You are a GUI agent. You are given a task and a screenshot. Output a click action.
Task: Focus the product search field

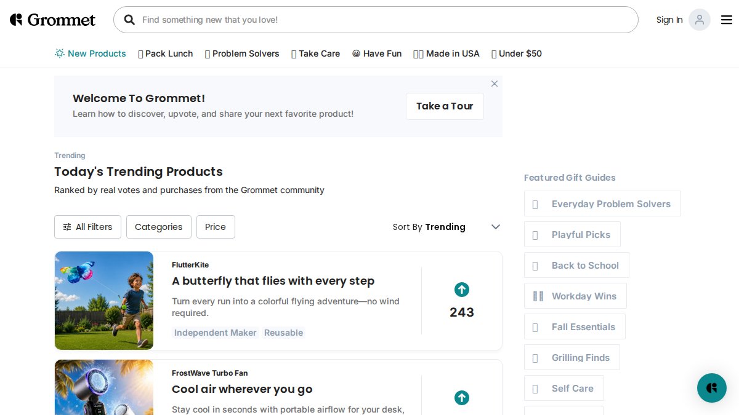click(376, 20)
